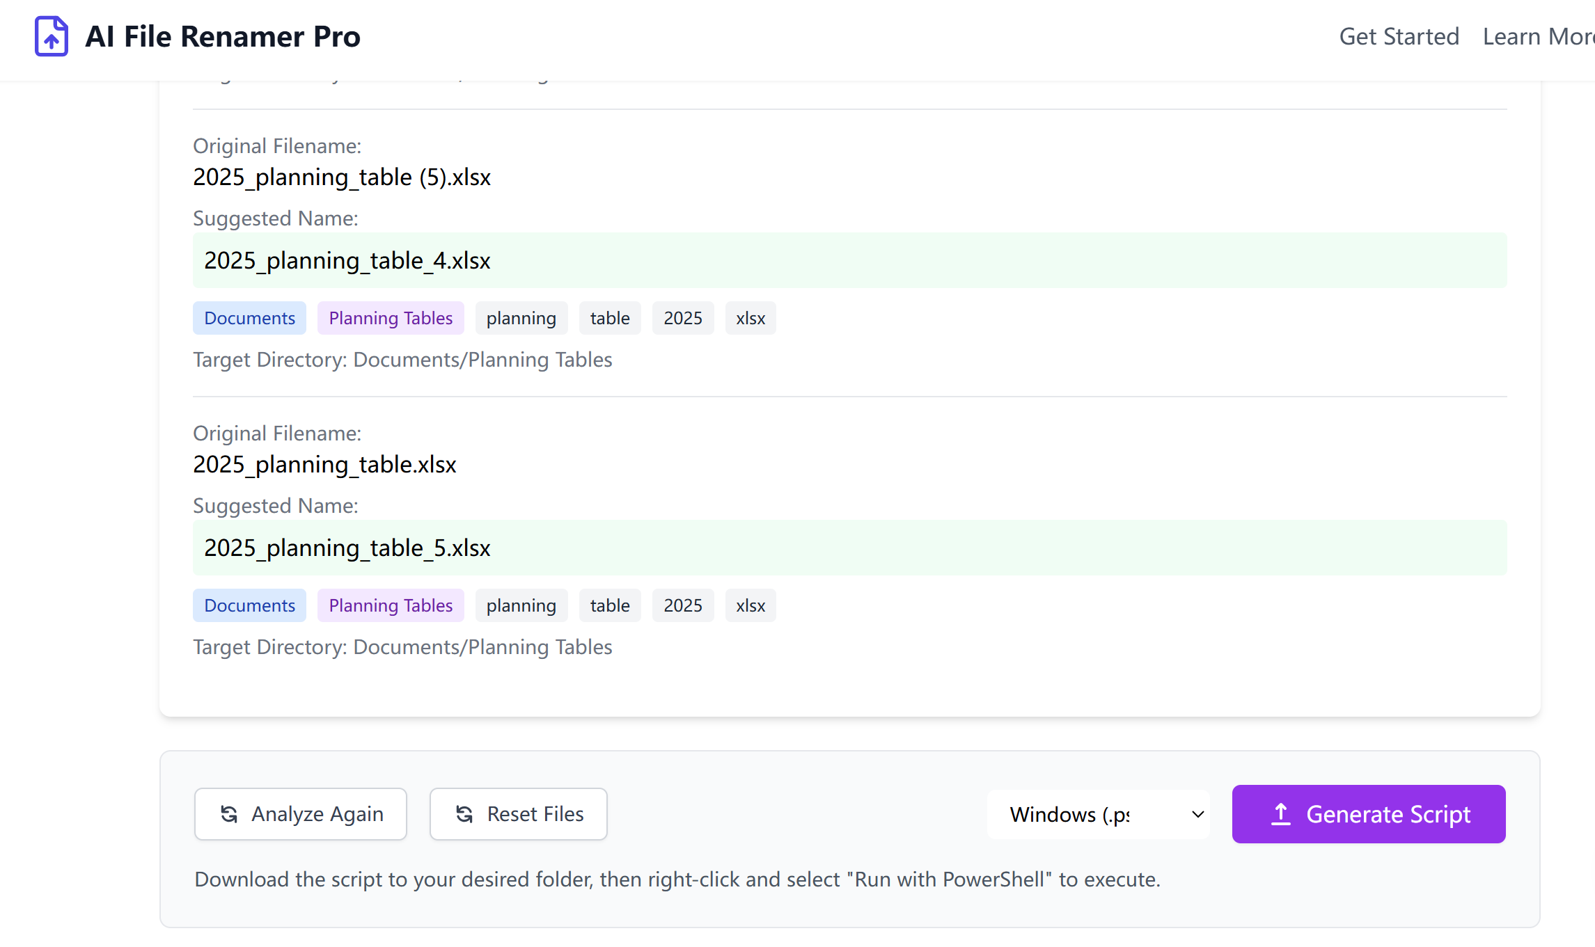Click the dropdown chevron beside Windows option
This screenshot has height=947, width=1595.
[x=1197, y=814]
